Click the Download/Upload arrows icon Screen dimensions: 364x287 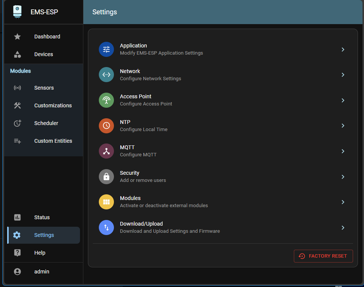click(x=106, y=227)
